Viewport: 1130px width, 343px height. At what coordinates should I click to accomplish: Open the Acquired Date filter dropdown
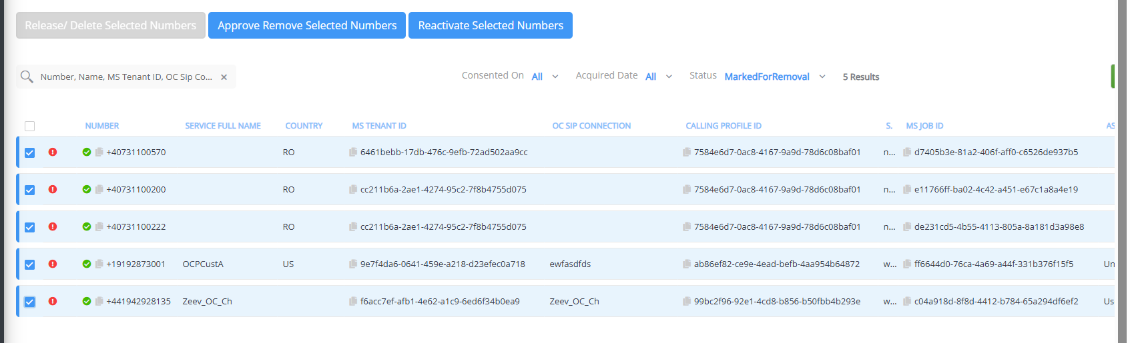click(658, 77)
